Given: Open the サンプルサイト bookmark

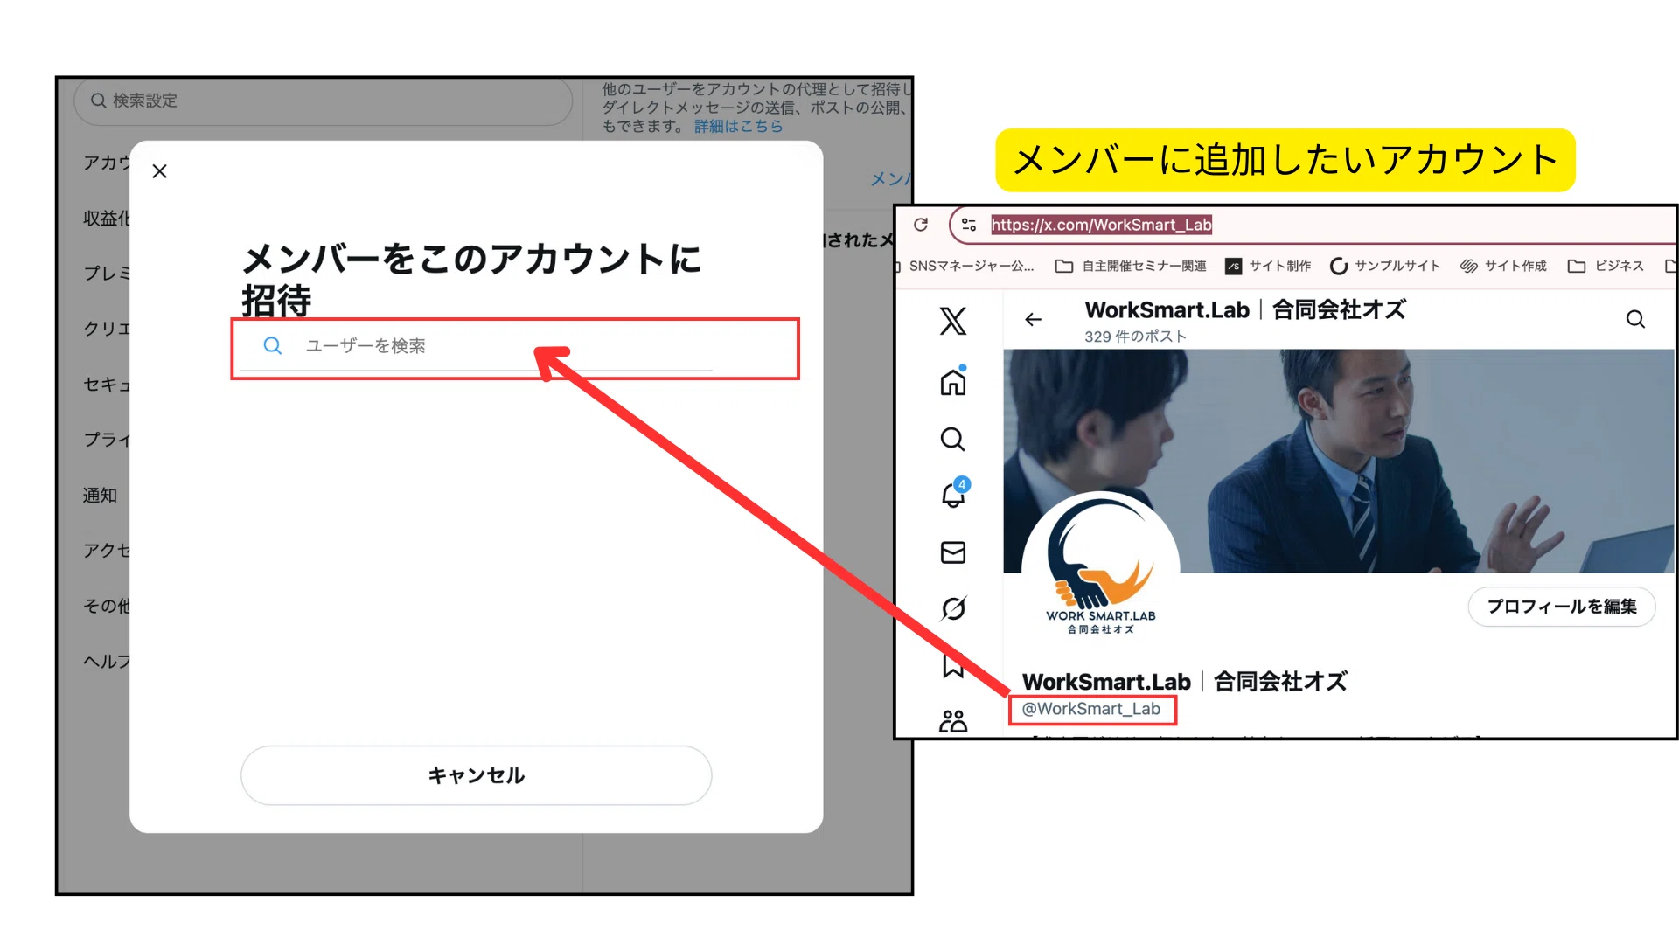Looking at the screenshot, I should coord(1385,266).
